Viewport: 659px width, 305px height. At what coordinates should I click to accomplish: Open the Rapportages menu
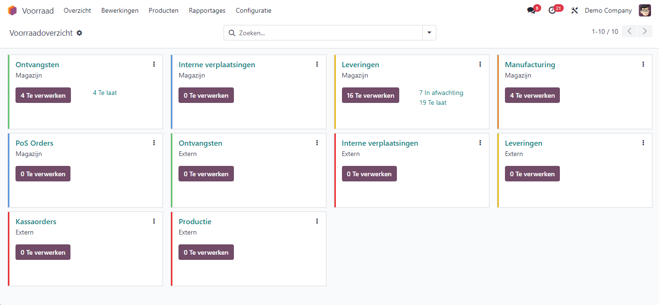[207, 10]
